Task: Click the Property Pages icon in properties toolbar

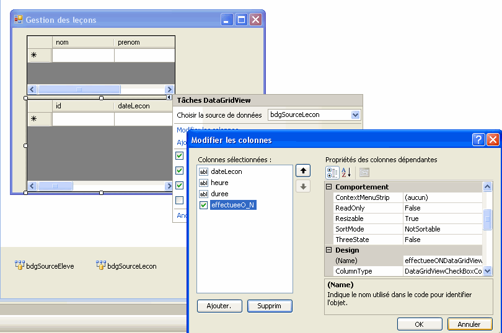Action: point(364,173)
